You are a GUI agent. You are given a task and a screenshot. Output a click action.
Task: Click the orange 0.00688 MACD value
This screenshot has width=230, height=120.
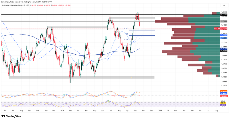pyautogui.click(x=224, y=91)
